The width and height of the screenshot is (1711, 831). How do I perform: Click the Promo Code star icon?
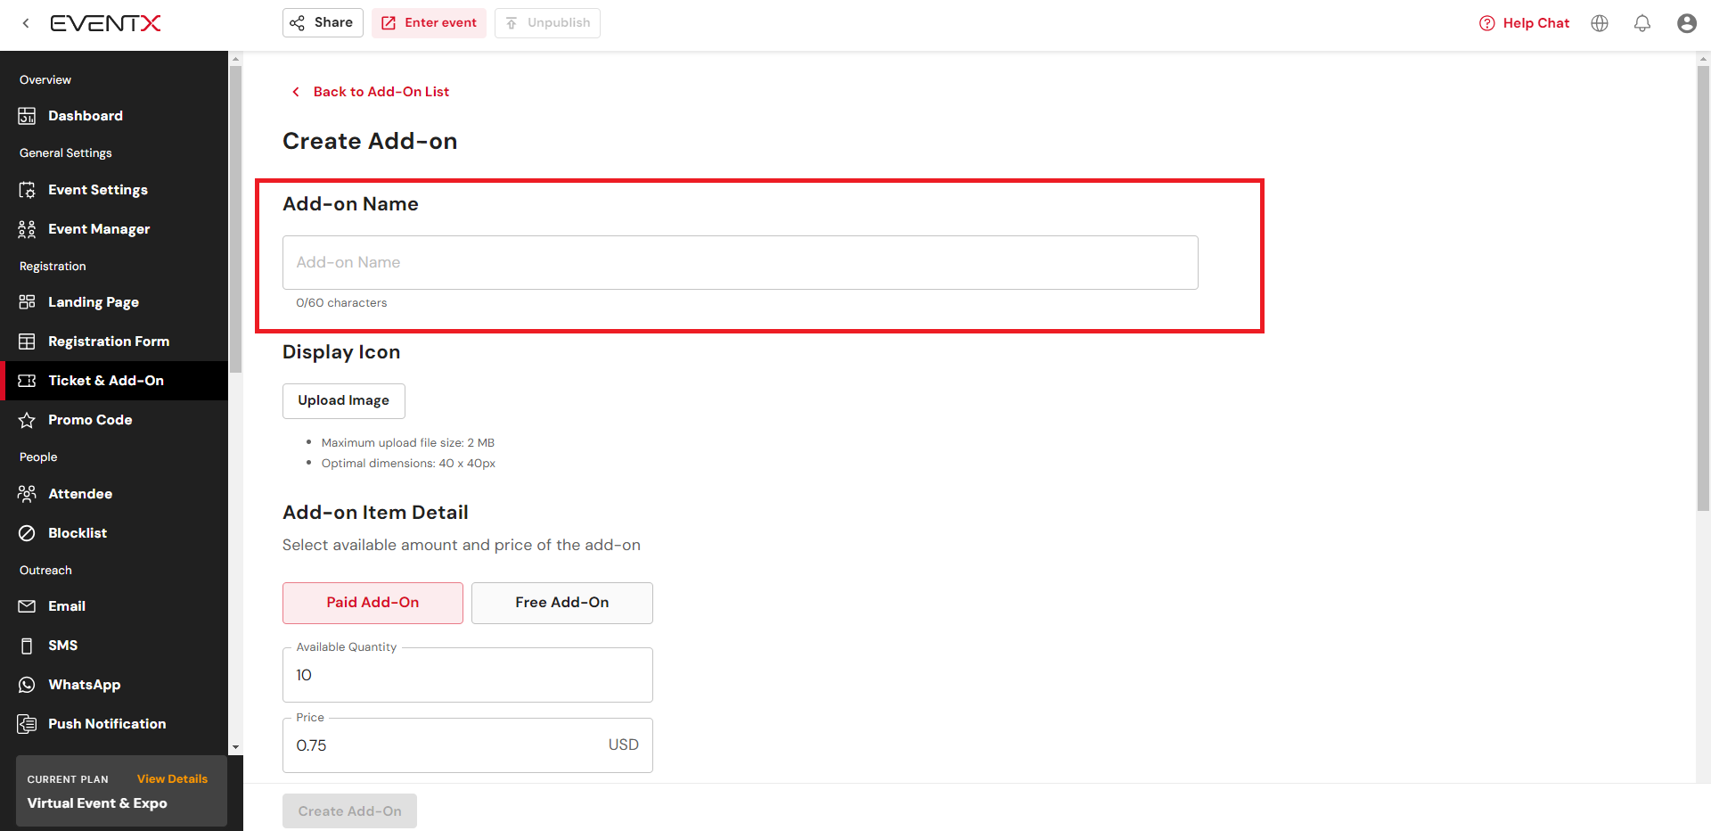click(x=27, y=420)
